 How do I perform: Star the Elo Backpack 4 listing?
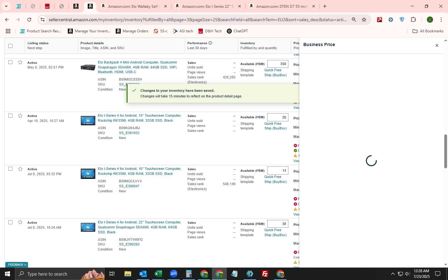coord(20,62)
